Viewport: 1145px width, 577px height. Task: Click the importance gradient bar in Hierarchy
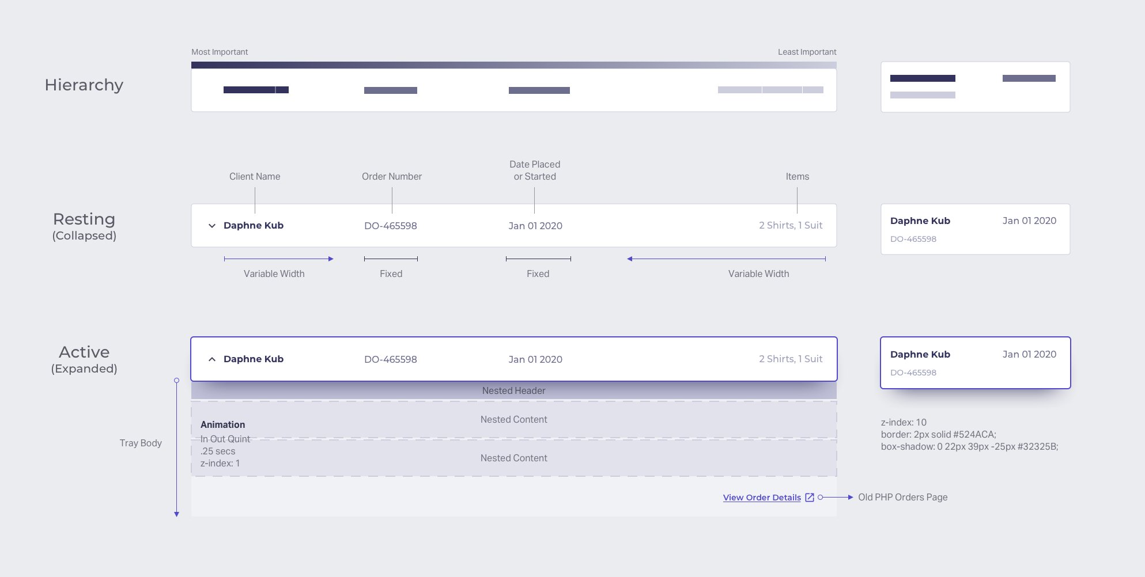point(514,65)
